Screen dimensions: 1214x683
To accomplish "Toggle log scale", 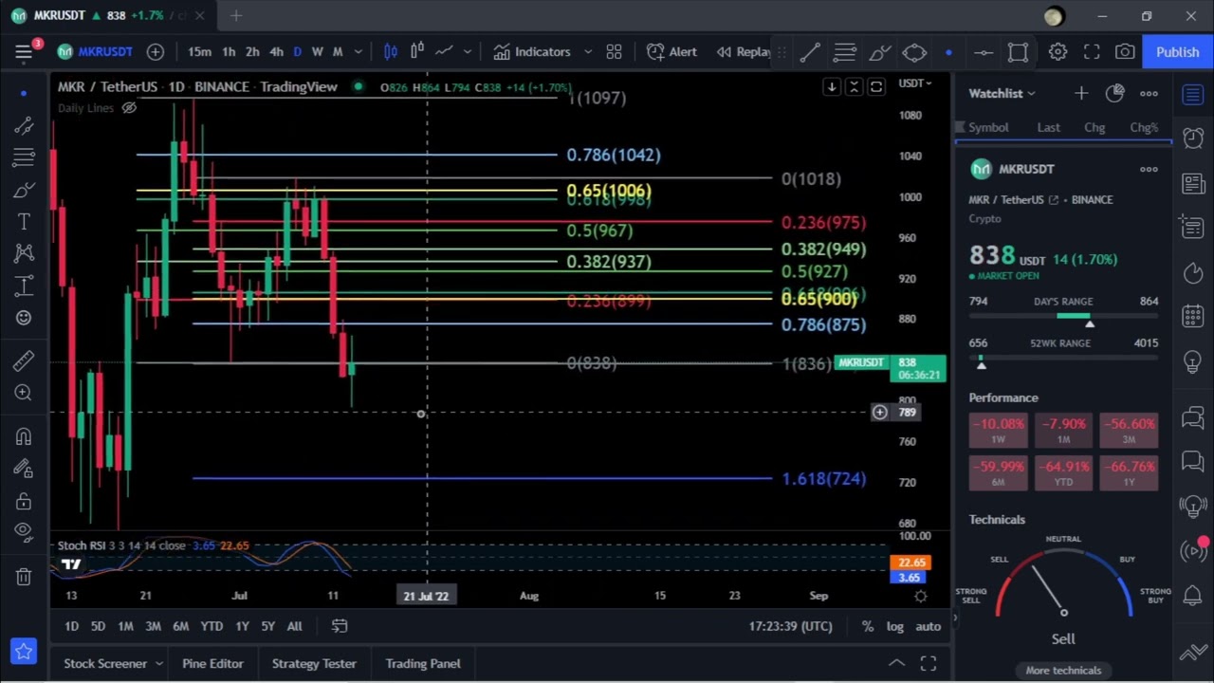I will [894, 626].
